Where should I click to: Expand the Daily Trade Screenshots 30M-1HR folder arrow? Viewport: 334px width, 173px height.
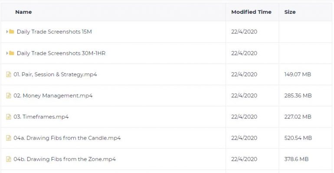(7, 53)
